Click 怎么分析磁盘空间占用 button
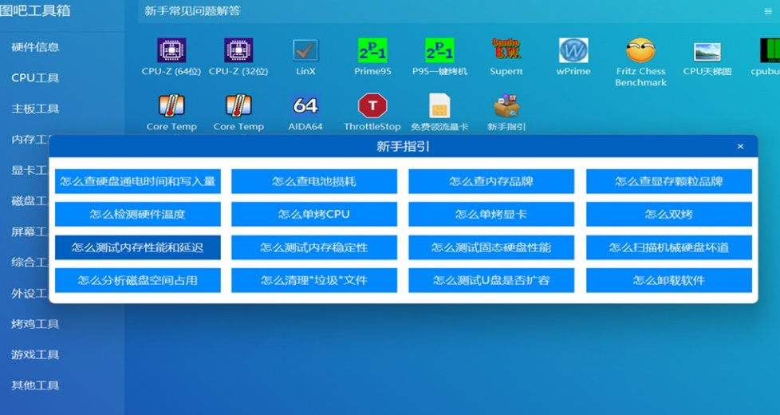Viewport: 780px width, 415px height. point(138,280)
